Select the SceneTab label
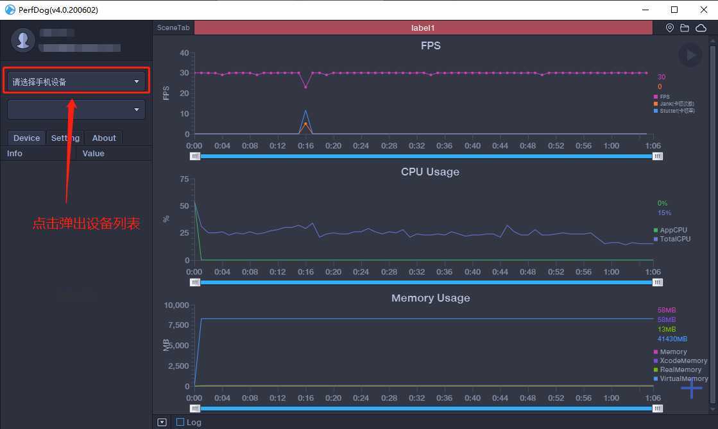The width and height of the screenshot is (718, 429). click(x=173, y=28)
